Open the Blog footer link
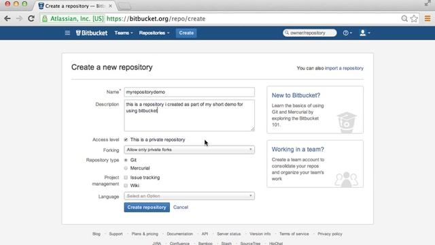 pos(97,234)
